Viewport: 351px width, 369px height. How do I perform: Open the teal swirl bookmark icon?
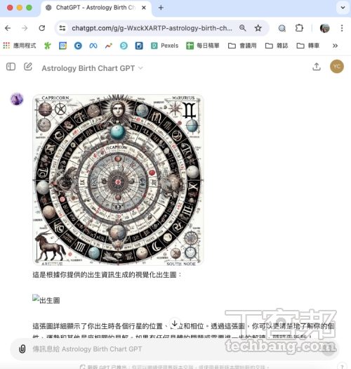click(124, 46)
